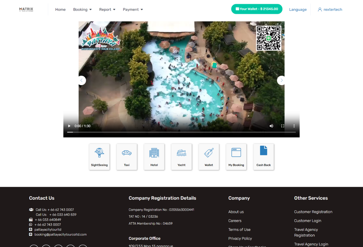Click the Matrix logo in header
The width and height of the screenshot is (363, 247).
[26, 9]
